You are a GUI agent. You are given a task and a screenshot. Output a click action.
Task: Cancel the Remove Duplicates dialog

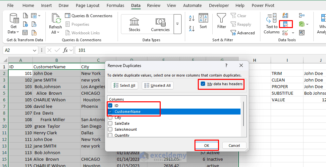[x=234, y=146]
